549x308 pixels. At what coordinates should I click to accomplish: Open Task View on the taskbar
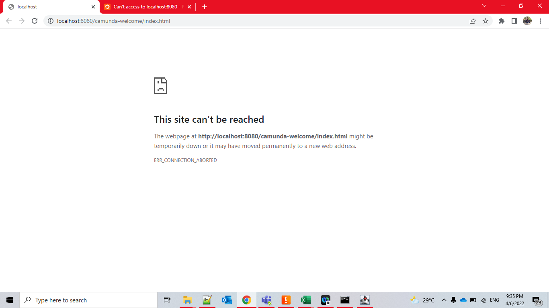click(167, 300)
